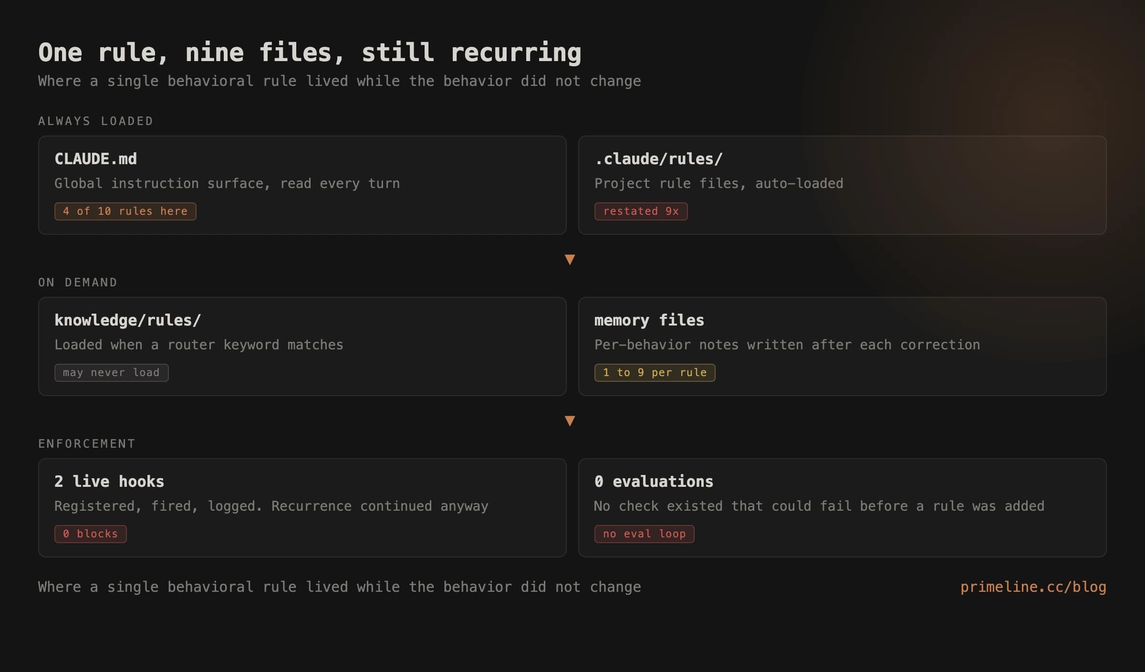Select the knowledge/rules/ card title
The image size is (1145, 672).
click(127, 320)
